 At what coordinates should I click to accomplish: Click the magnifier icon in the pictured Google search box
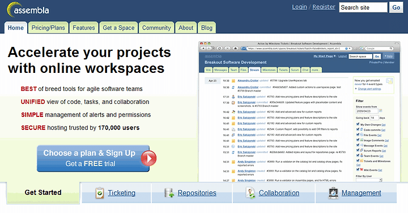point(391,48)
